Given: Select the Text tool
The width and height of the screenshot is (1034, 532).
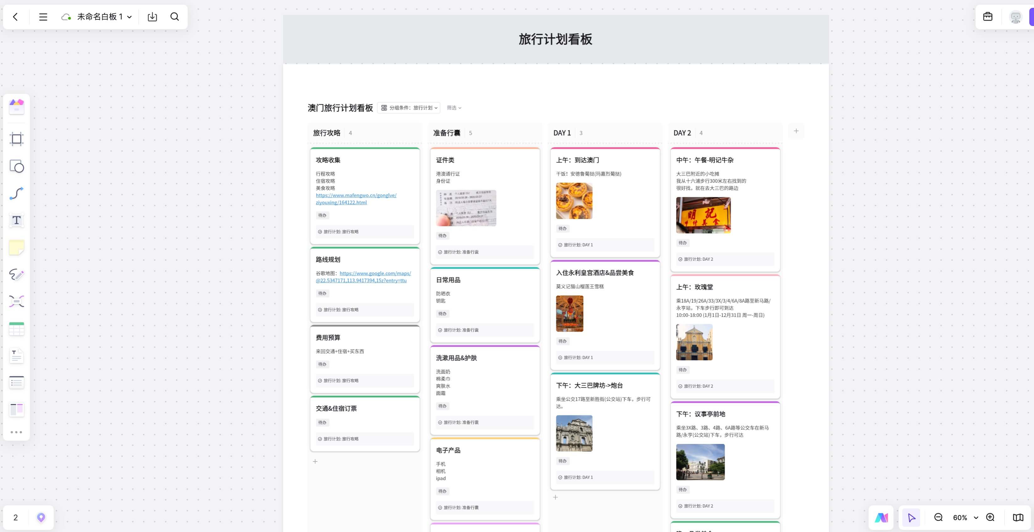Looking at the screenshot, I should [x=16, y=220].
